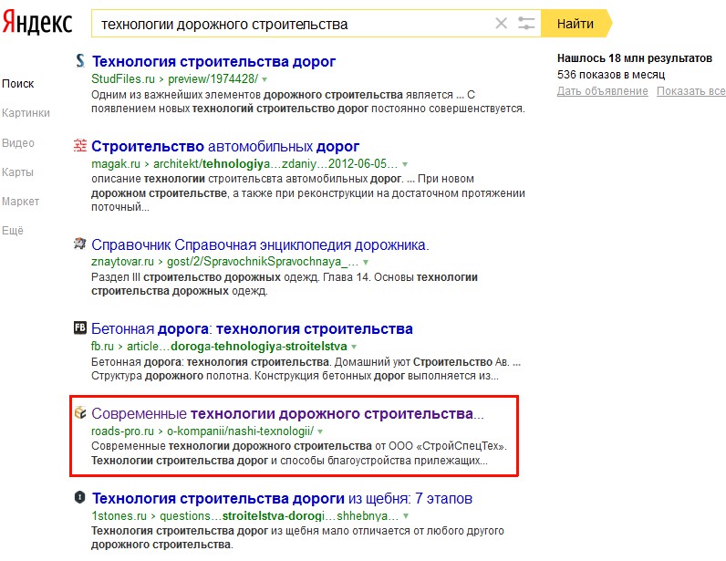Open search settings sliders icon

click(526, 23)
